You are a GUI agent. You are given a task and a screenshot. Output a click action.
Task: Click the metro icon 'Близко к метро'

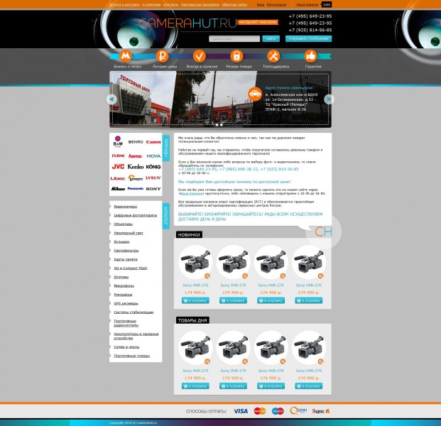(x=126, y=56)
